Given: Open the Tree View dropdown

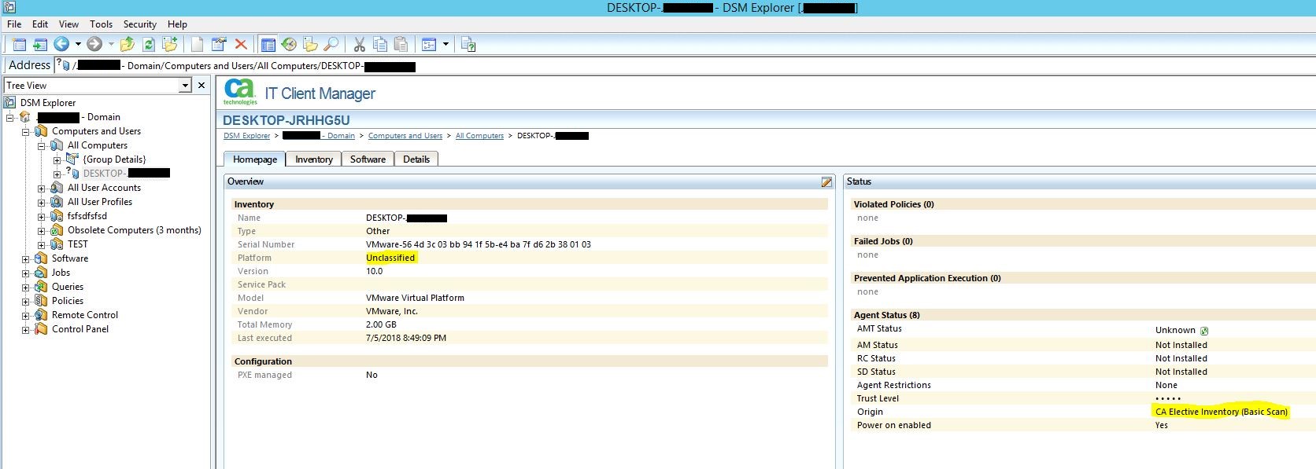Looking at the screenshot, I should tap(185, 86).
